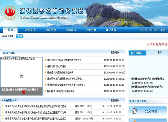
Task: Click the timestamp 2011-11-17 17:08:02
Action: (115, 66)
